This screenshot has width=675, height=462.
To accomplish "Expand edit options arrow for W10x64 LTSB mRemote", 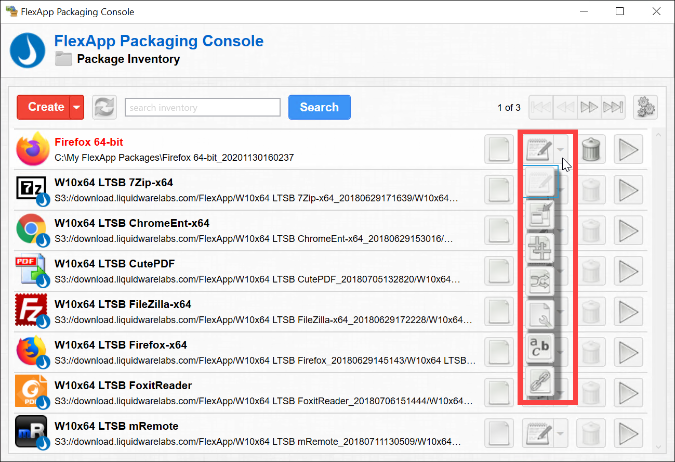I will pos(560,433).
